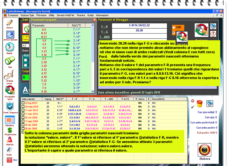The image size is (227, 166).
Task: Select the radio button below OR
Action: tap(173, 33)
